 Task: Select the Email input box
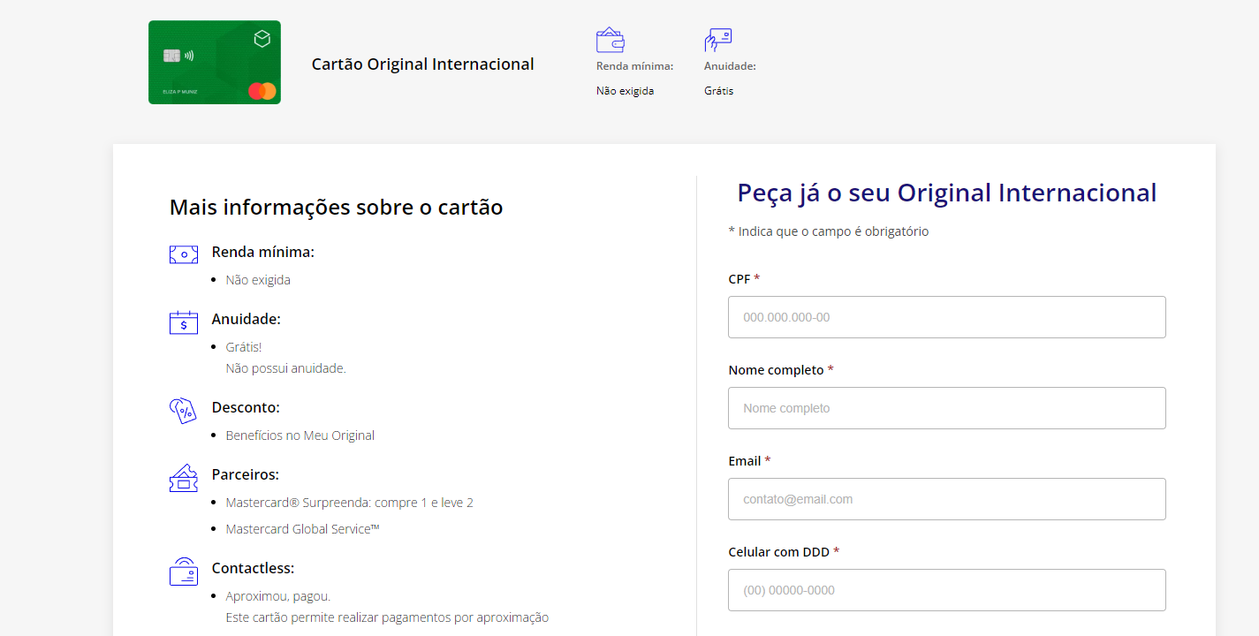pos(946,499)
